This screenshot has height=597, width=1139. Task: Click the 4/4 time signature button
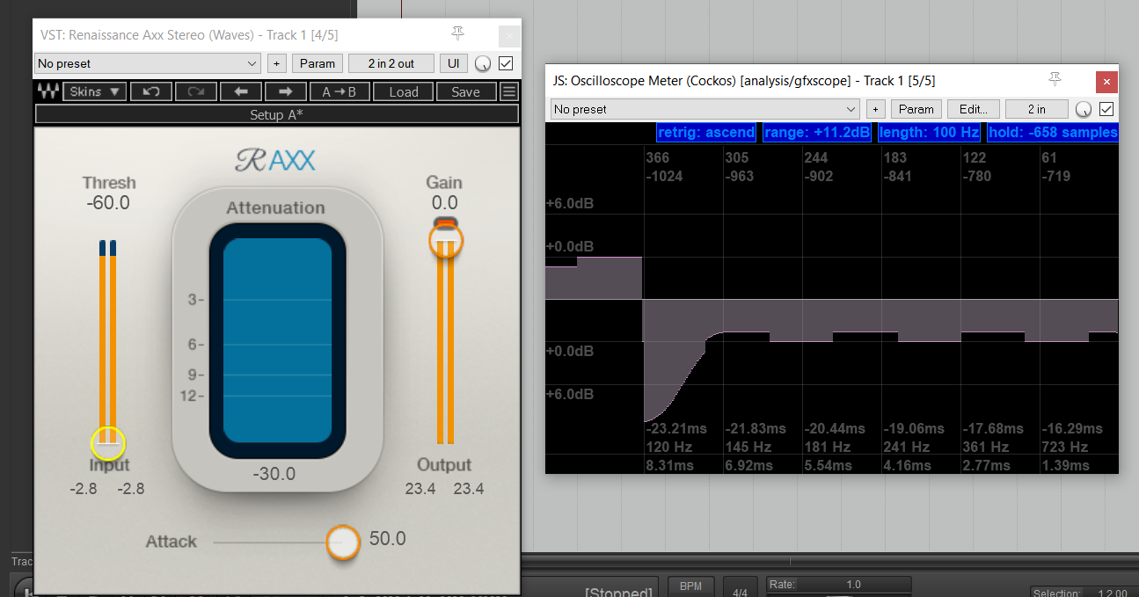(x=741, y=588)
